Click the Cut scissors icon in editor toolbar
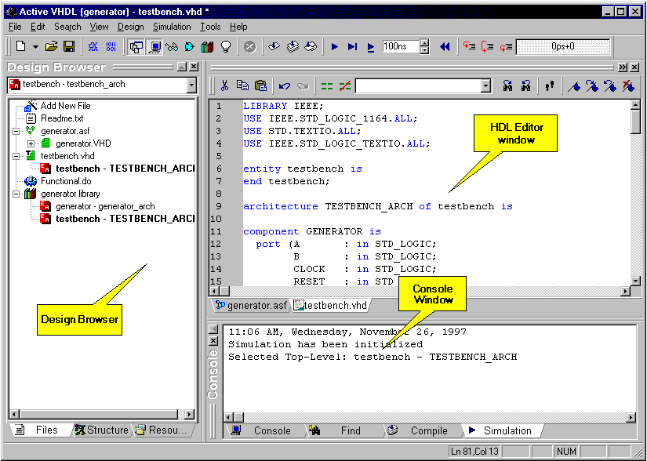647x461 pixels. pyautogui.click(x=224, y=86)
